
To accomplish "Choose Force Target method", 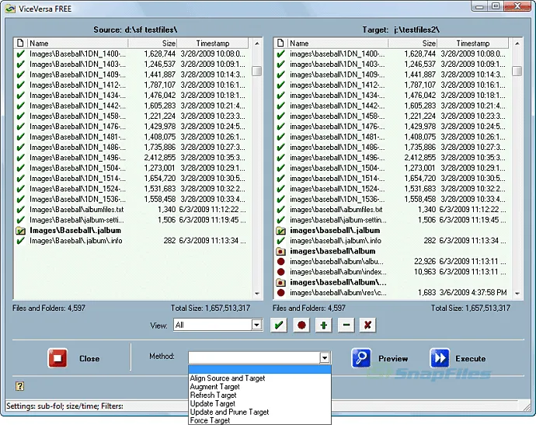I will point(210,420).
